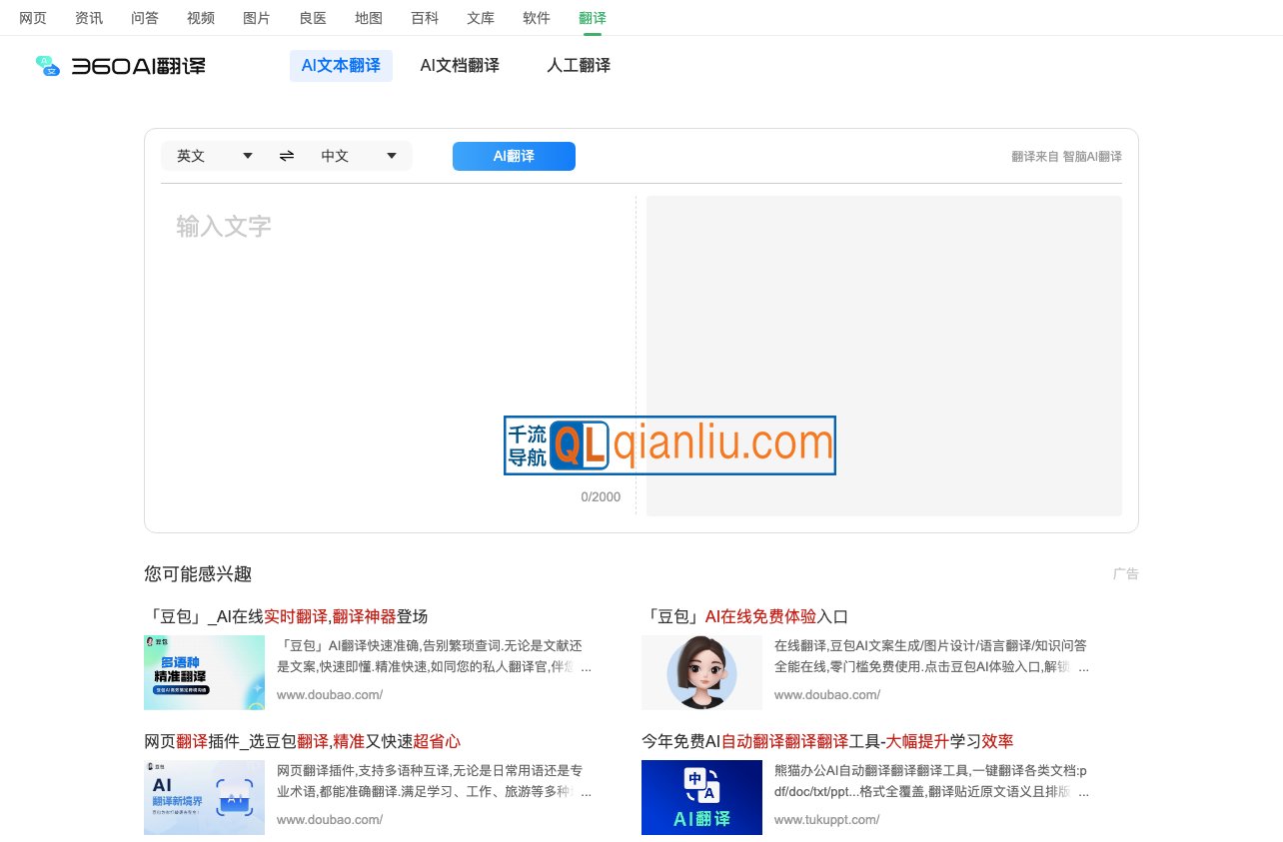
Task: Open the 视频 search section
Action: coord(200,17)
